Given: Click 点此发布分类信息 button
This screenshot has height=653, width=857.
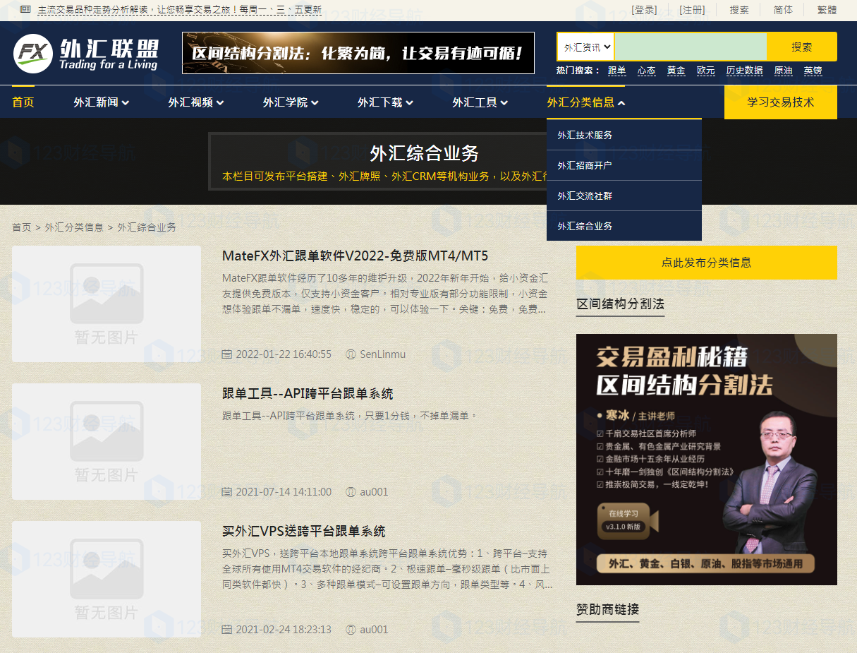Looking at the screenshot, I should click(x=706, y=263).
